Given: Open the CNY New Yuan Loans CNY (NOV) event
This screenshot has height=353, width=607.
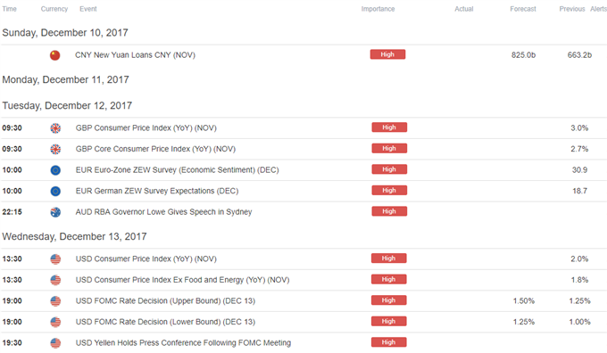Looking at the screenshot, I should point(135,55).
